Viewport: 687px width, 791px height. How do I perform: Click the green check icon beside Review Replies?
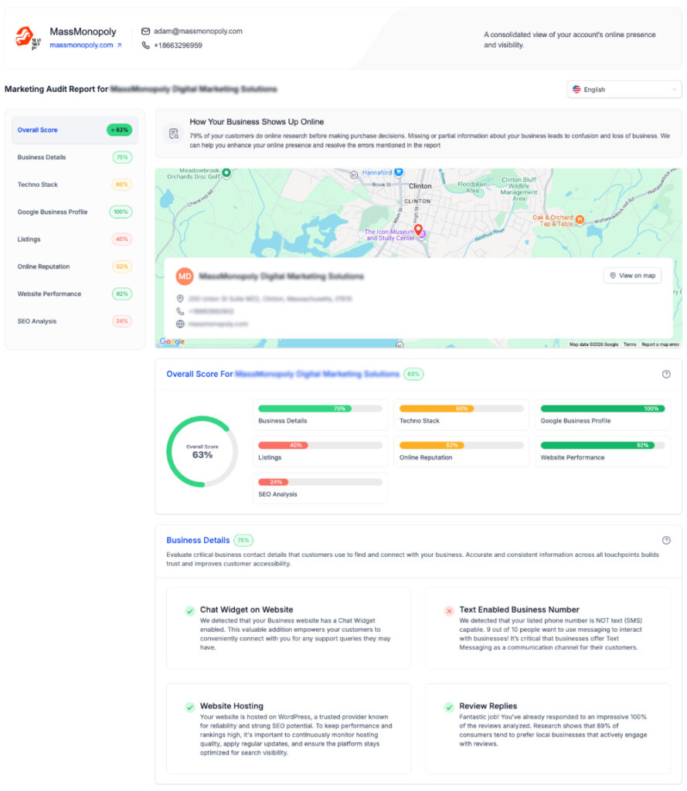[x=449, y=708]
